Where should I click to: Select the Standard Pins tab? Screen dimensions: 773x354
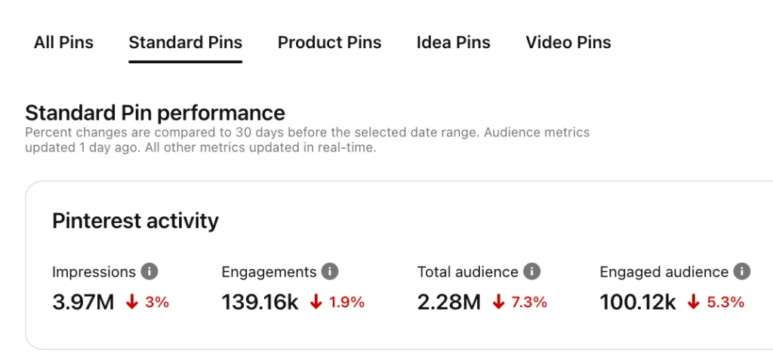pos(185,42)
